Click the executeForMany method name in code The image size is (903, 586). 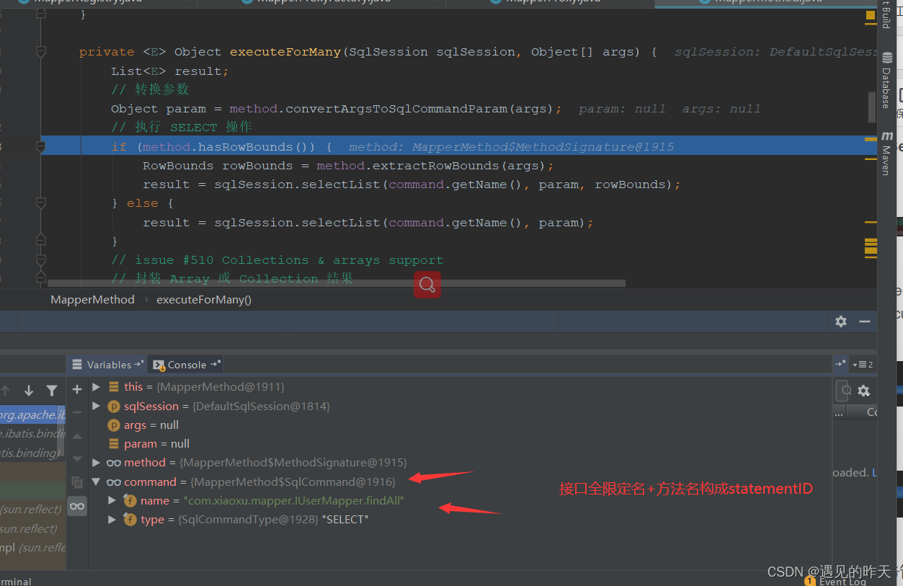click(x=285, y=52)
